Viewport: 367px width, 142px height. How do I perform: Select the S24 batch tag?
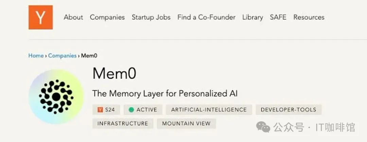click(x=106, y=110)
